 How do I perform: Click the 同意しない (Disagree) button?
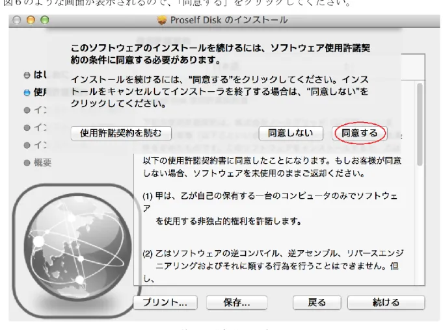click(291, 133)
